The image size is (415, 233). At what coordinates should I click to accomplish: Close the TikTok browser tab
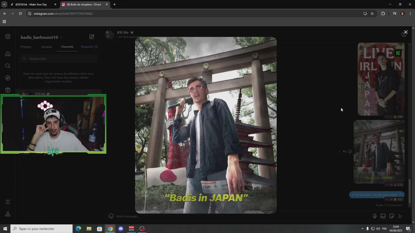click(55, 5)
